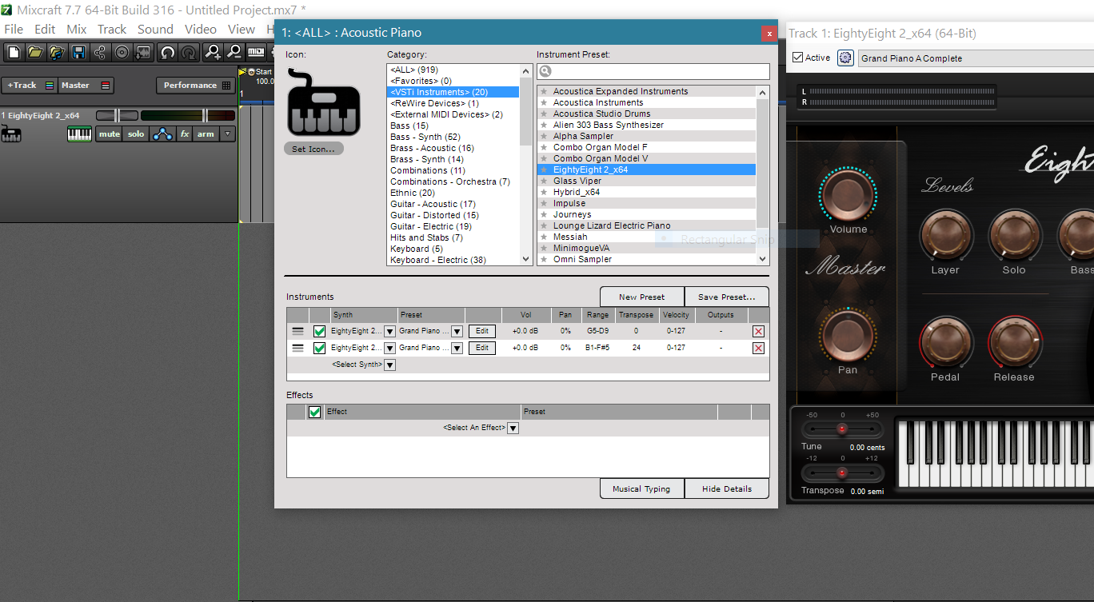Screen dimensions: 1094x602
Task: Click the Instrument Preset search field
Action: click(653, 71)
